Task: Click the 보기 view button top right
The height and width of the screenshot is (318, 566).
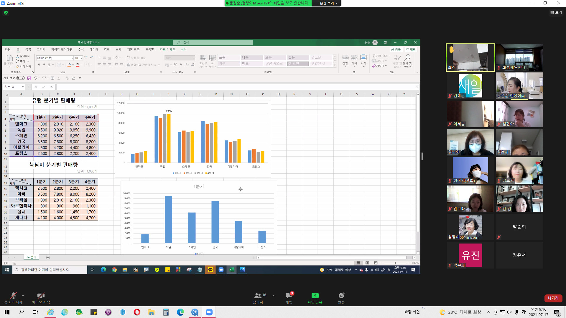Action: (x=556, y=12)
